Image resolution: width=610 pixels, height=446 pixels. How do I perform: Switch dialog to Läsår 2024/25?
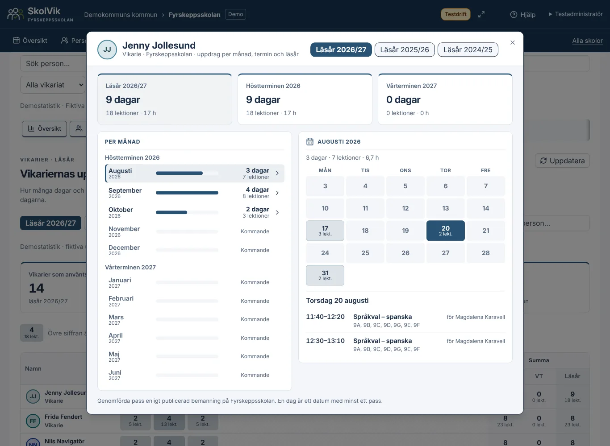click(x=468, y=50)
